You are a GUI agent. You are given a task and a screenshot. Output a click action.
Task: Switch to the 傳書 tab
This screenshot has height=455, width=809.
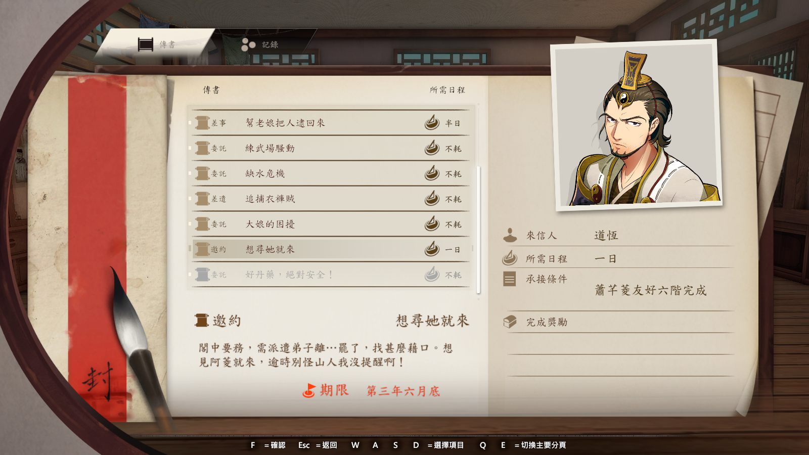coord(157,44)
